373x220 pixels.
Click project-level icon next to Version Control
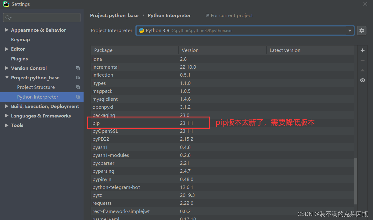(x=78, y=68)
